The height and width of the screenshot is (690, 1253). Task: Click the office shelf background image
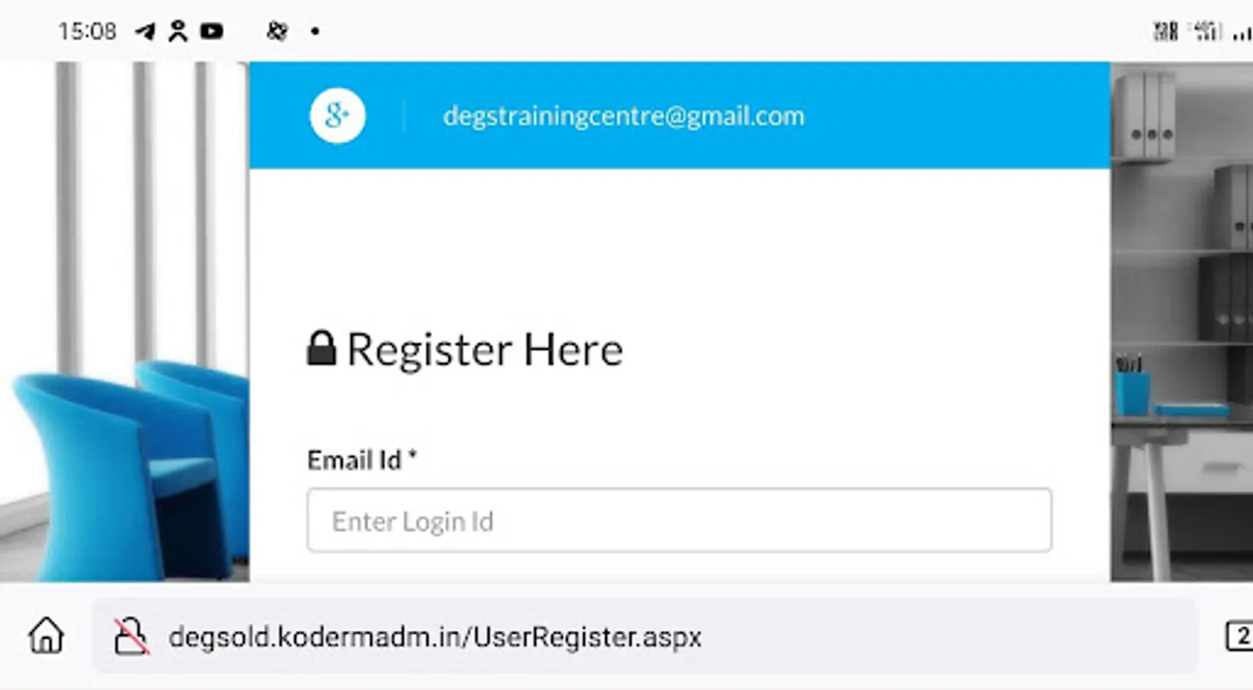click(x=1181, y=307)
